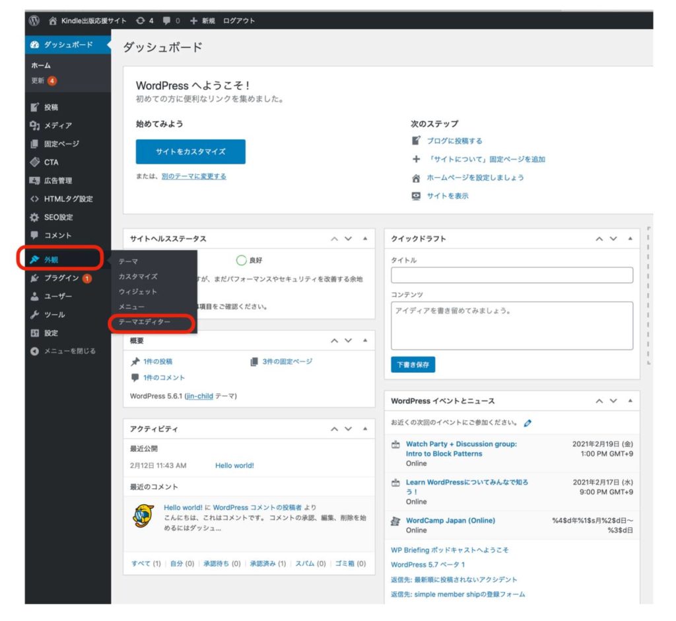676x621 pixels.
Task: Click the 外観 paintbrush icon
Action: (x=34, y=259)
